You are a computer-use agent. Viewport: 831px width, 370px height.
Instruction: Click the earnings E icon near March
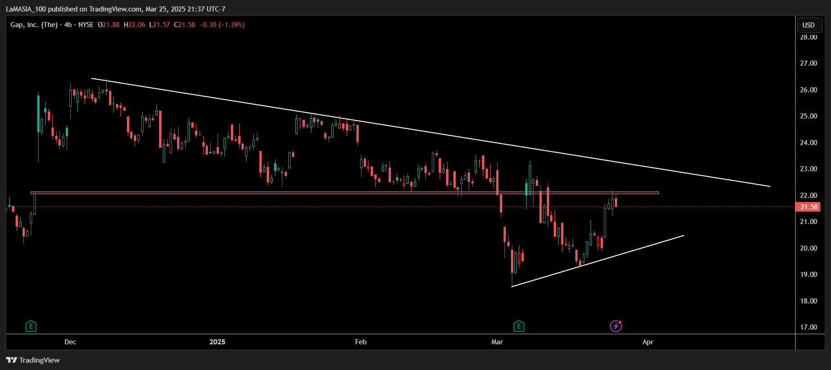point(519,326)
